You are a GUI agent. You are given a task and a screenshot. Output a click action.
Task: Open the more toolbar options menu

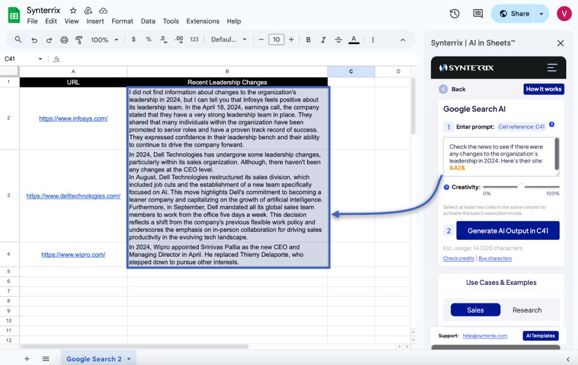(373, 40)
